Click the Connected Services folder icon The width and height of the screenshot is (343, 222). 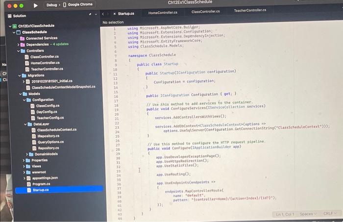[x=23, y=39]
